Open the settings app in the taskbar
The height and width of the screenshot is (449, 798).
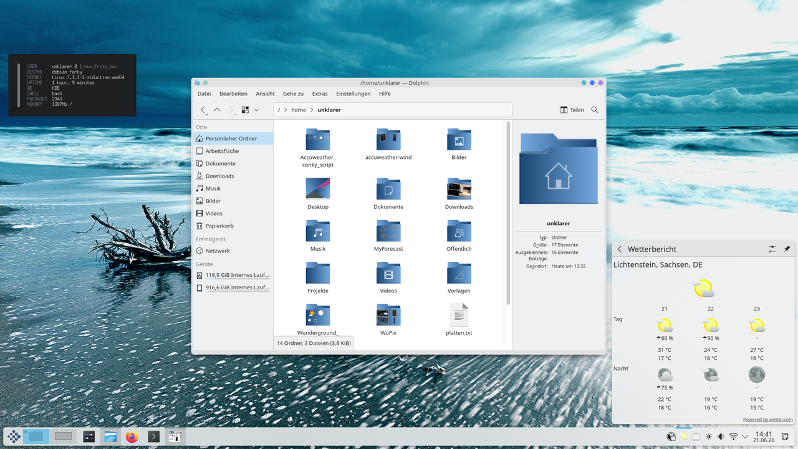(x=89, y=437)
